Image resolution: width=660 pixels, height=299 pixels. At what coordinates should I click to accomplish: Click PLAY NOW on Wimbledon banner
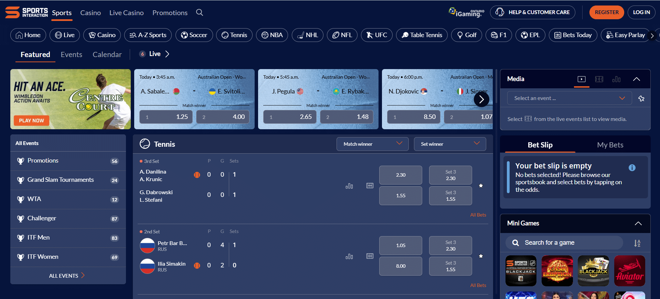32,121
